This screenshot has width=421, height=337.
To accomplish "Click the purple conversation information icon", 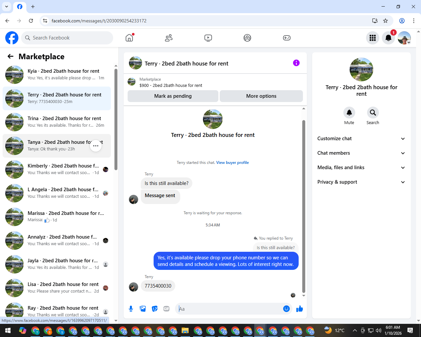I will pyautogui.click(x=296, y=63).
